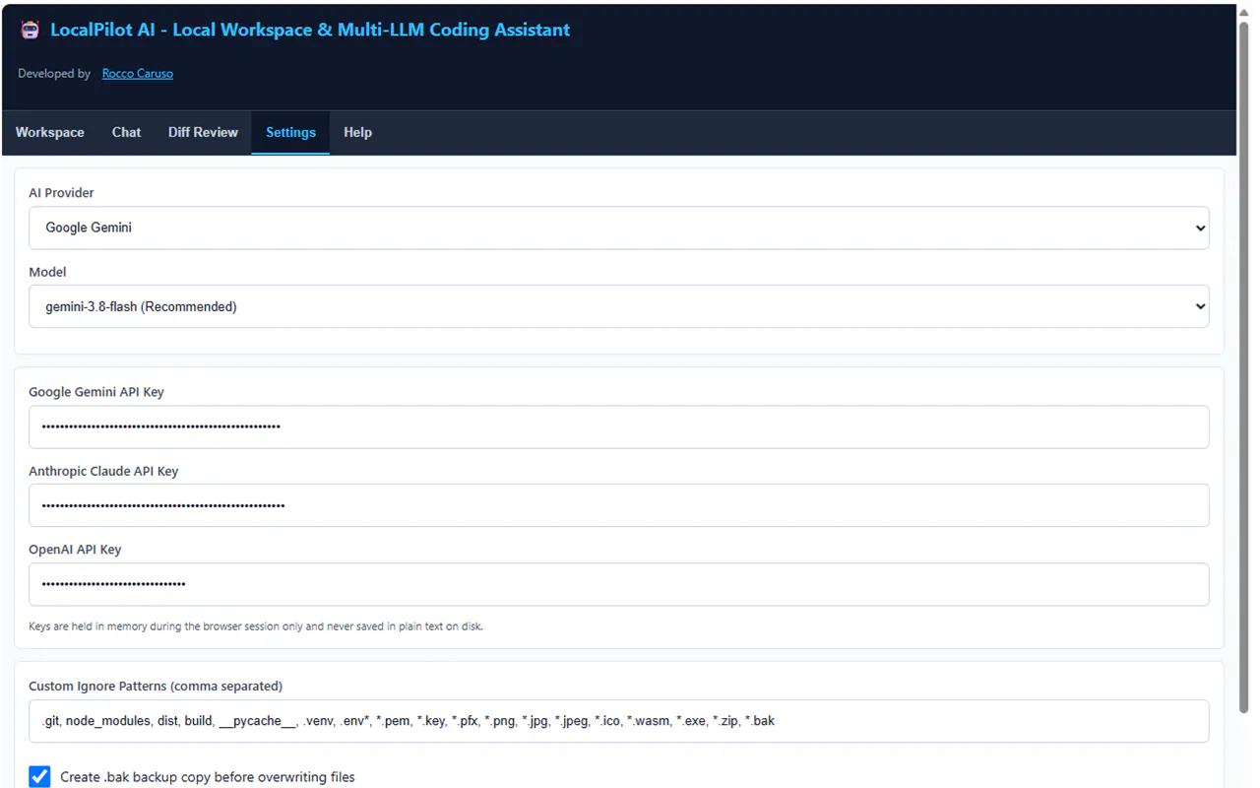Open the Workspace tab
The height and width of the screenshot is (788, 1260).
click(50, 132)
